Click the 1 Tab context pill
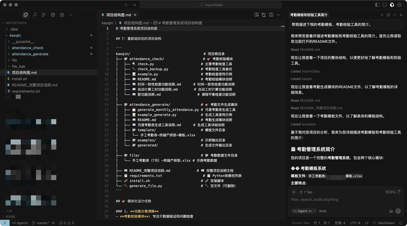407x226 pixels. [306, 192]
